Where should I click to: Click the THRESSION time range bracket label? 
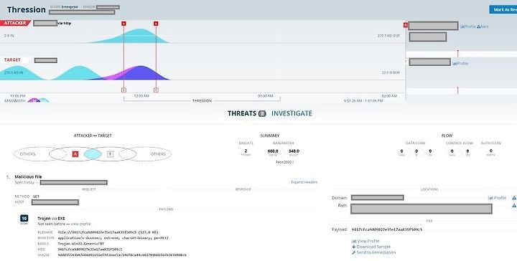(202, 100)
